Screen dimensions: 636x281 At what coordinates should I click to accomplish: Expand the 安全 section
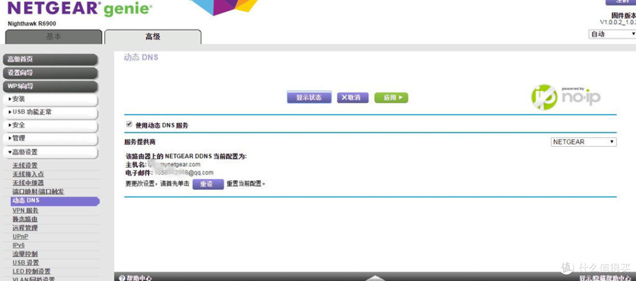[51, 125]
